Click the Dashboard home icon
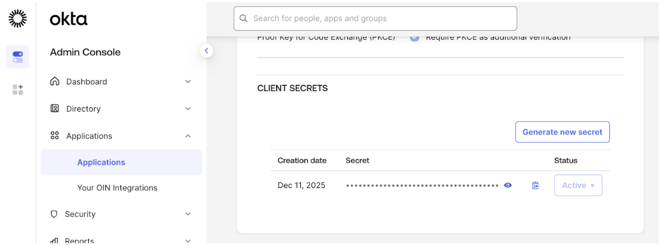Screen dimensions: 660x245 (54, 81)
